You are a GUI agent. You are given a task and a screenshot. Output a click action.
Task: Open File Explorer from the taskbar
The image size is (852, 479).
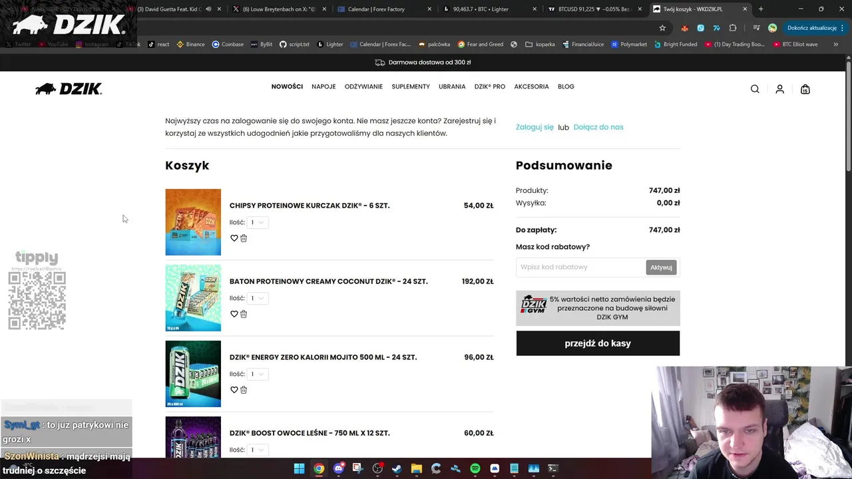pos(416,468)
